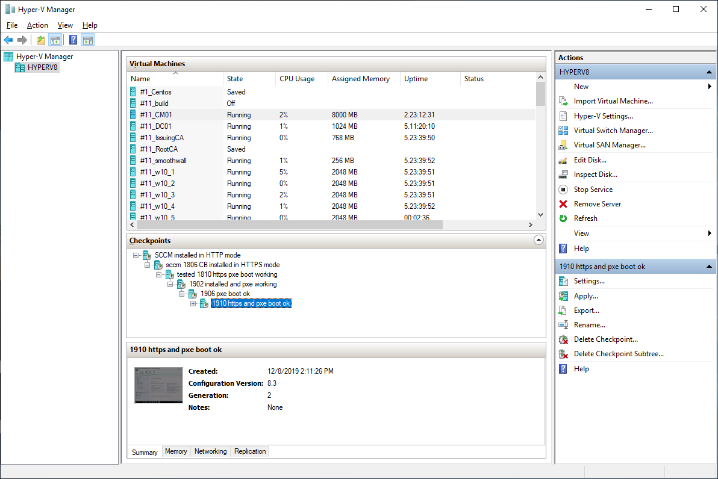Collapse the 1902 installed and pxe working node
This screenshot has width=718, height=479.
click(170, 284)
